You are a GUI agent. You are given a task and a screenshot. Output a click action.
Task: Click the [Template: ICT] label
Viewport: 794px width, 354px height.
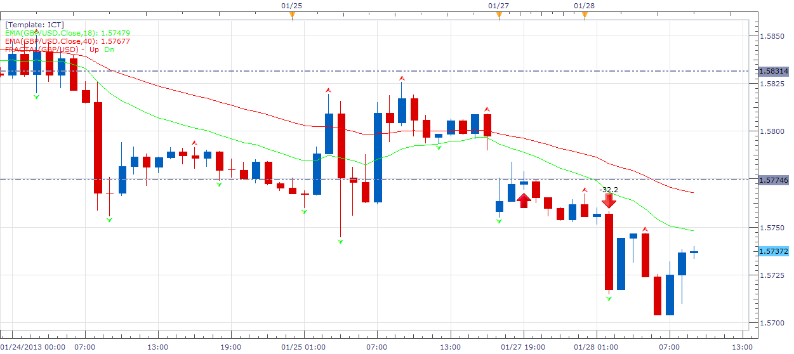(34, 25)
